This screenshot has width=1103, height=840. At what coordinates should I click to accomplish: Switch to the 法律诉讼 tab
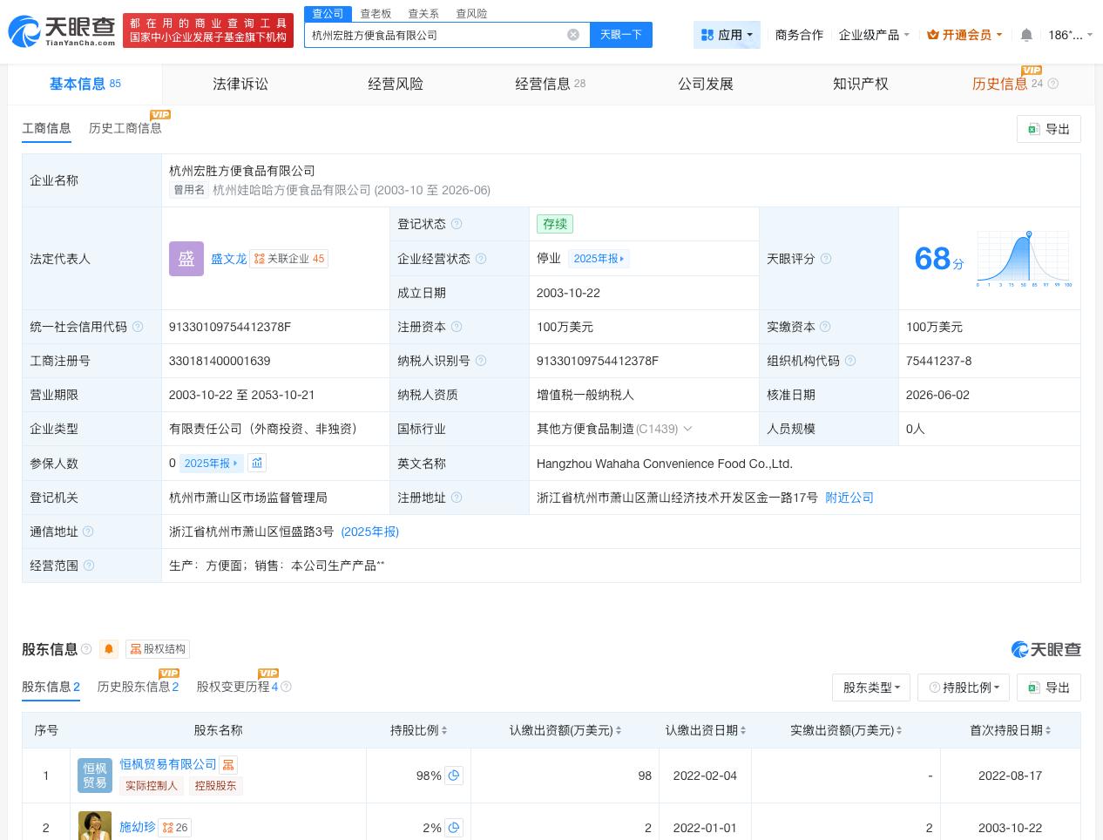click(x=240, y=84)
